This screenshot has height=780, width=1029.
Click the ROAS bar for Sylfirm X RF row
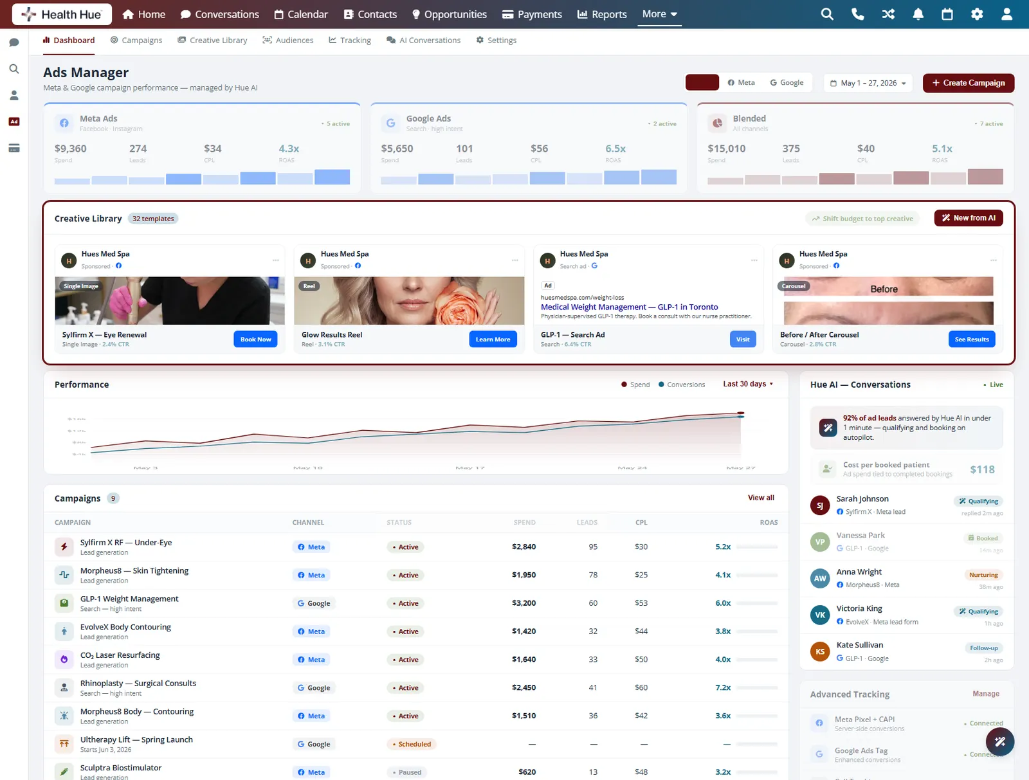(x=757, y=547)
